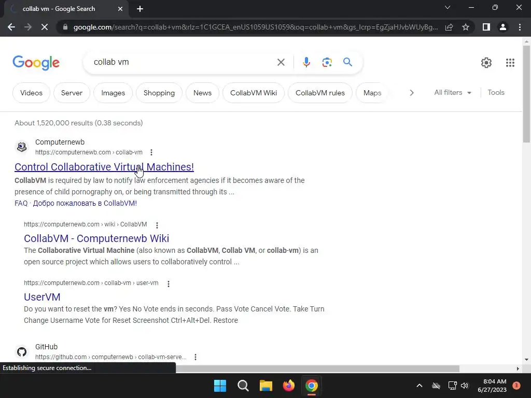Open options for user-vm result

(169, 283)
